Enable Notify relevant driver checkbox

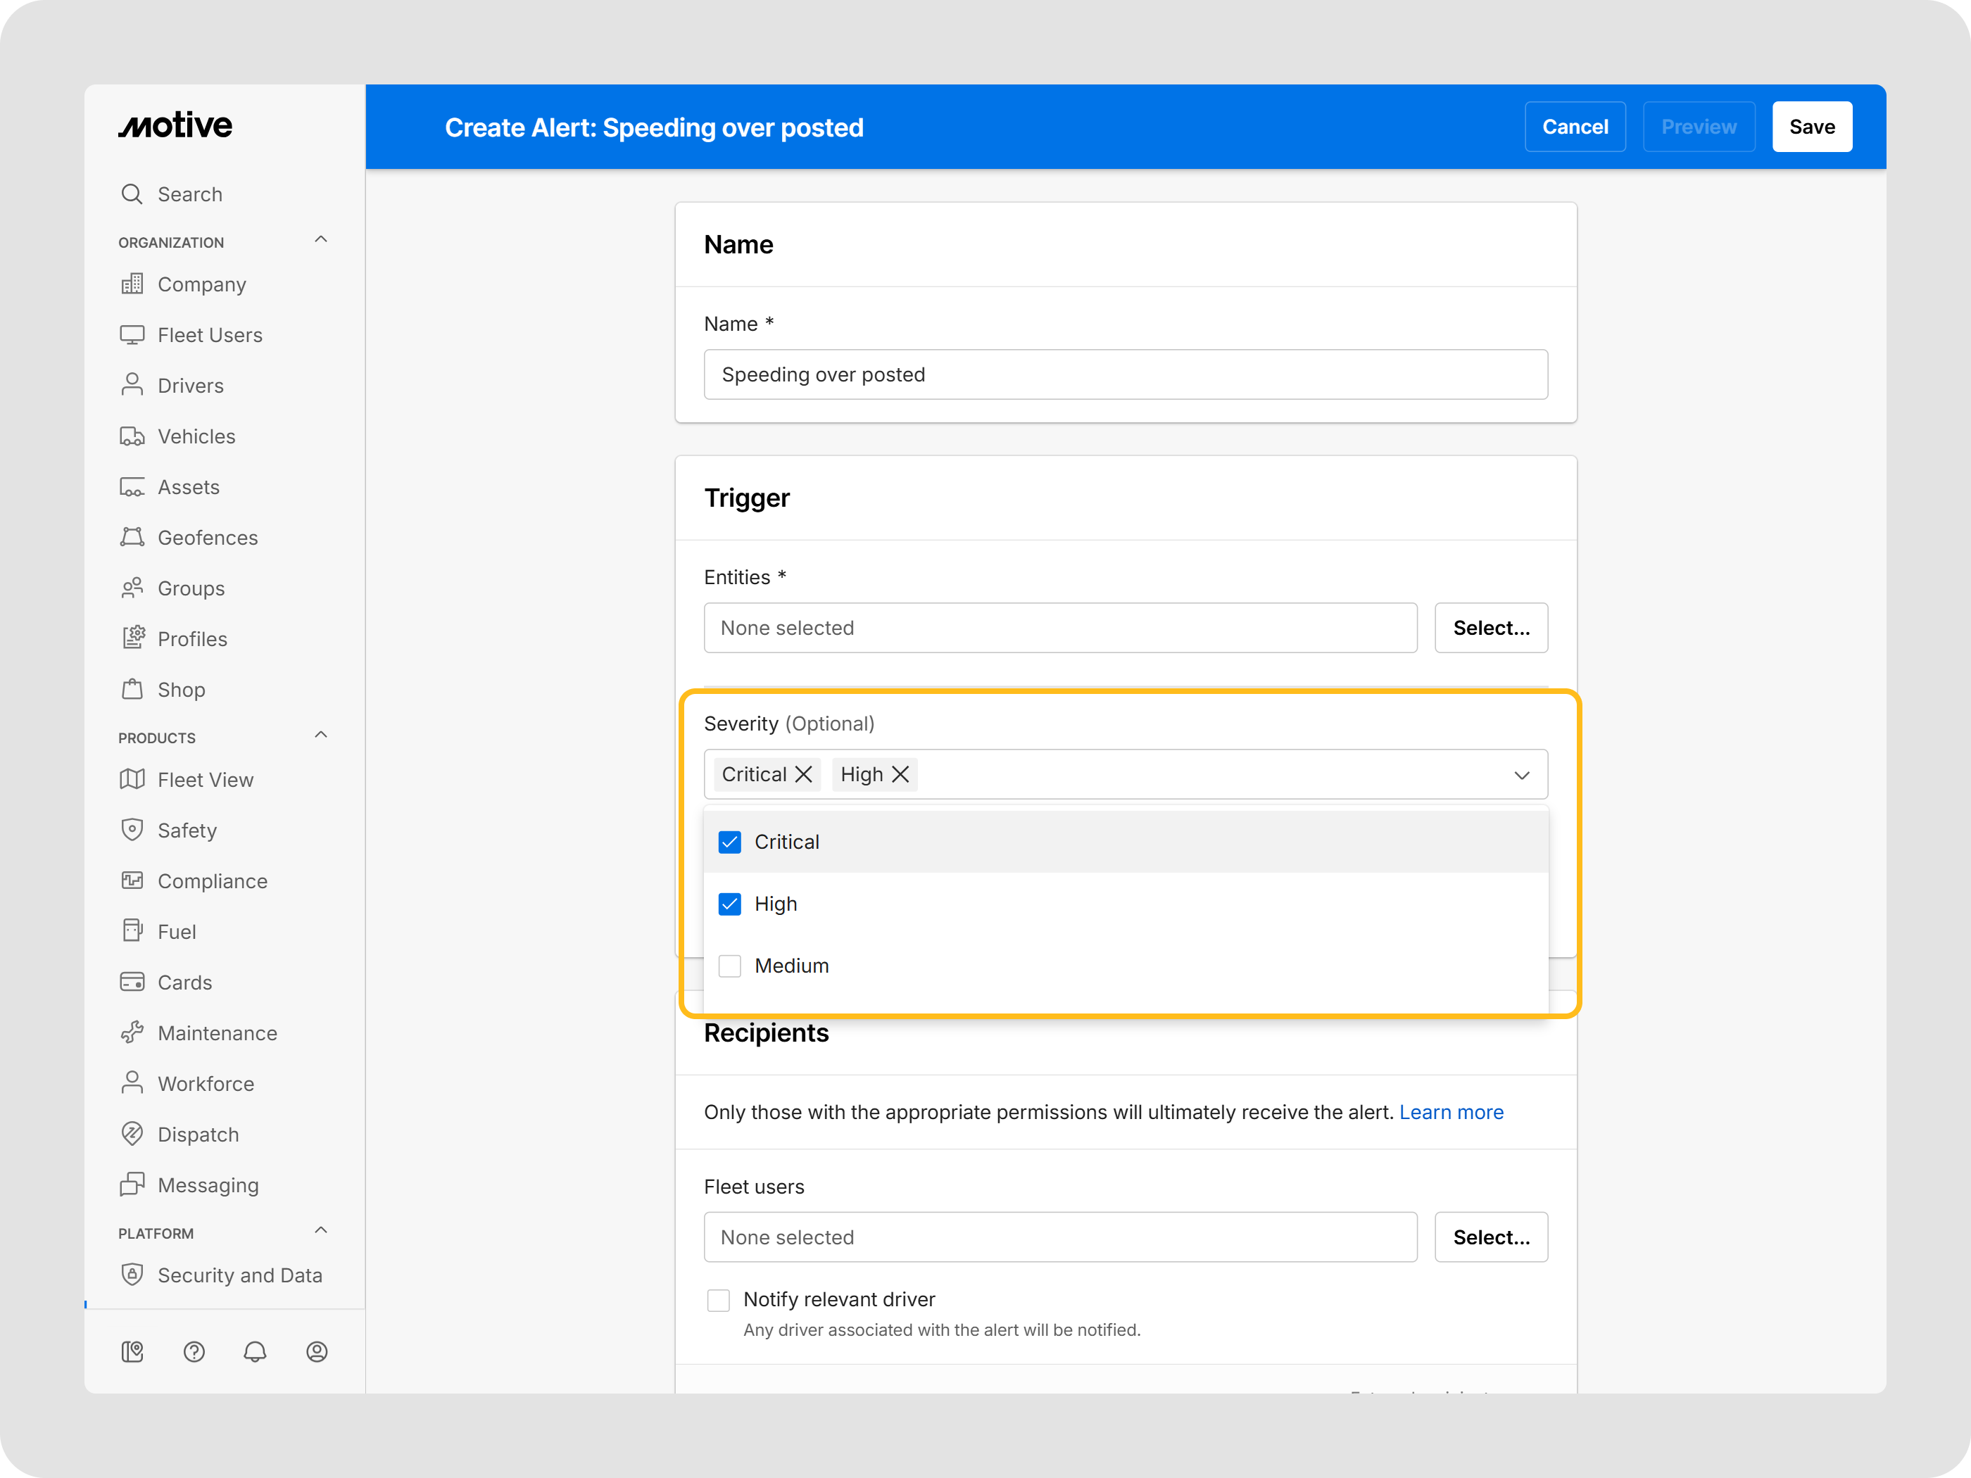click(718, 1300)
